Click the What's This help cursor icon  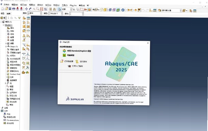pos(88,5)
